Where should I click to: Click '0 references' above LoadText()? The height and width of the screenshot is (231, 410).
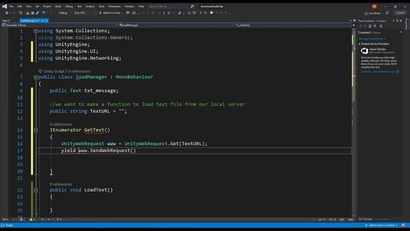coord(61,184)
